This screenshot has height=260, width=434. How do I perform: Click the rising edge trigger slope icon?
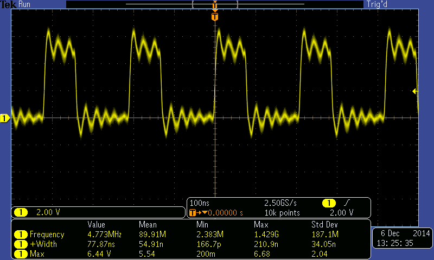347,203
